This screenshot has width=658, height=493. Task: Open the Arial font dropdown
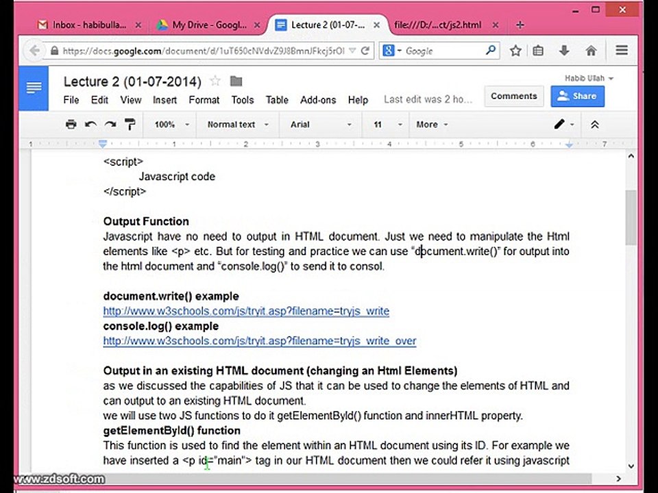tap(321, 125)
